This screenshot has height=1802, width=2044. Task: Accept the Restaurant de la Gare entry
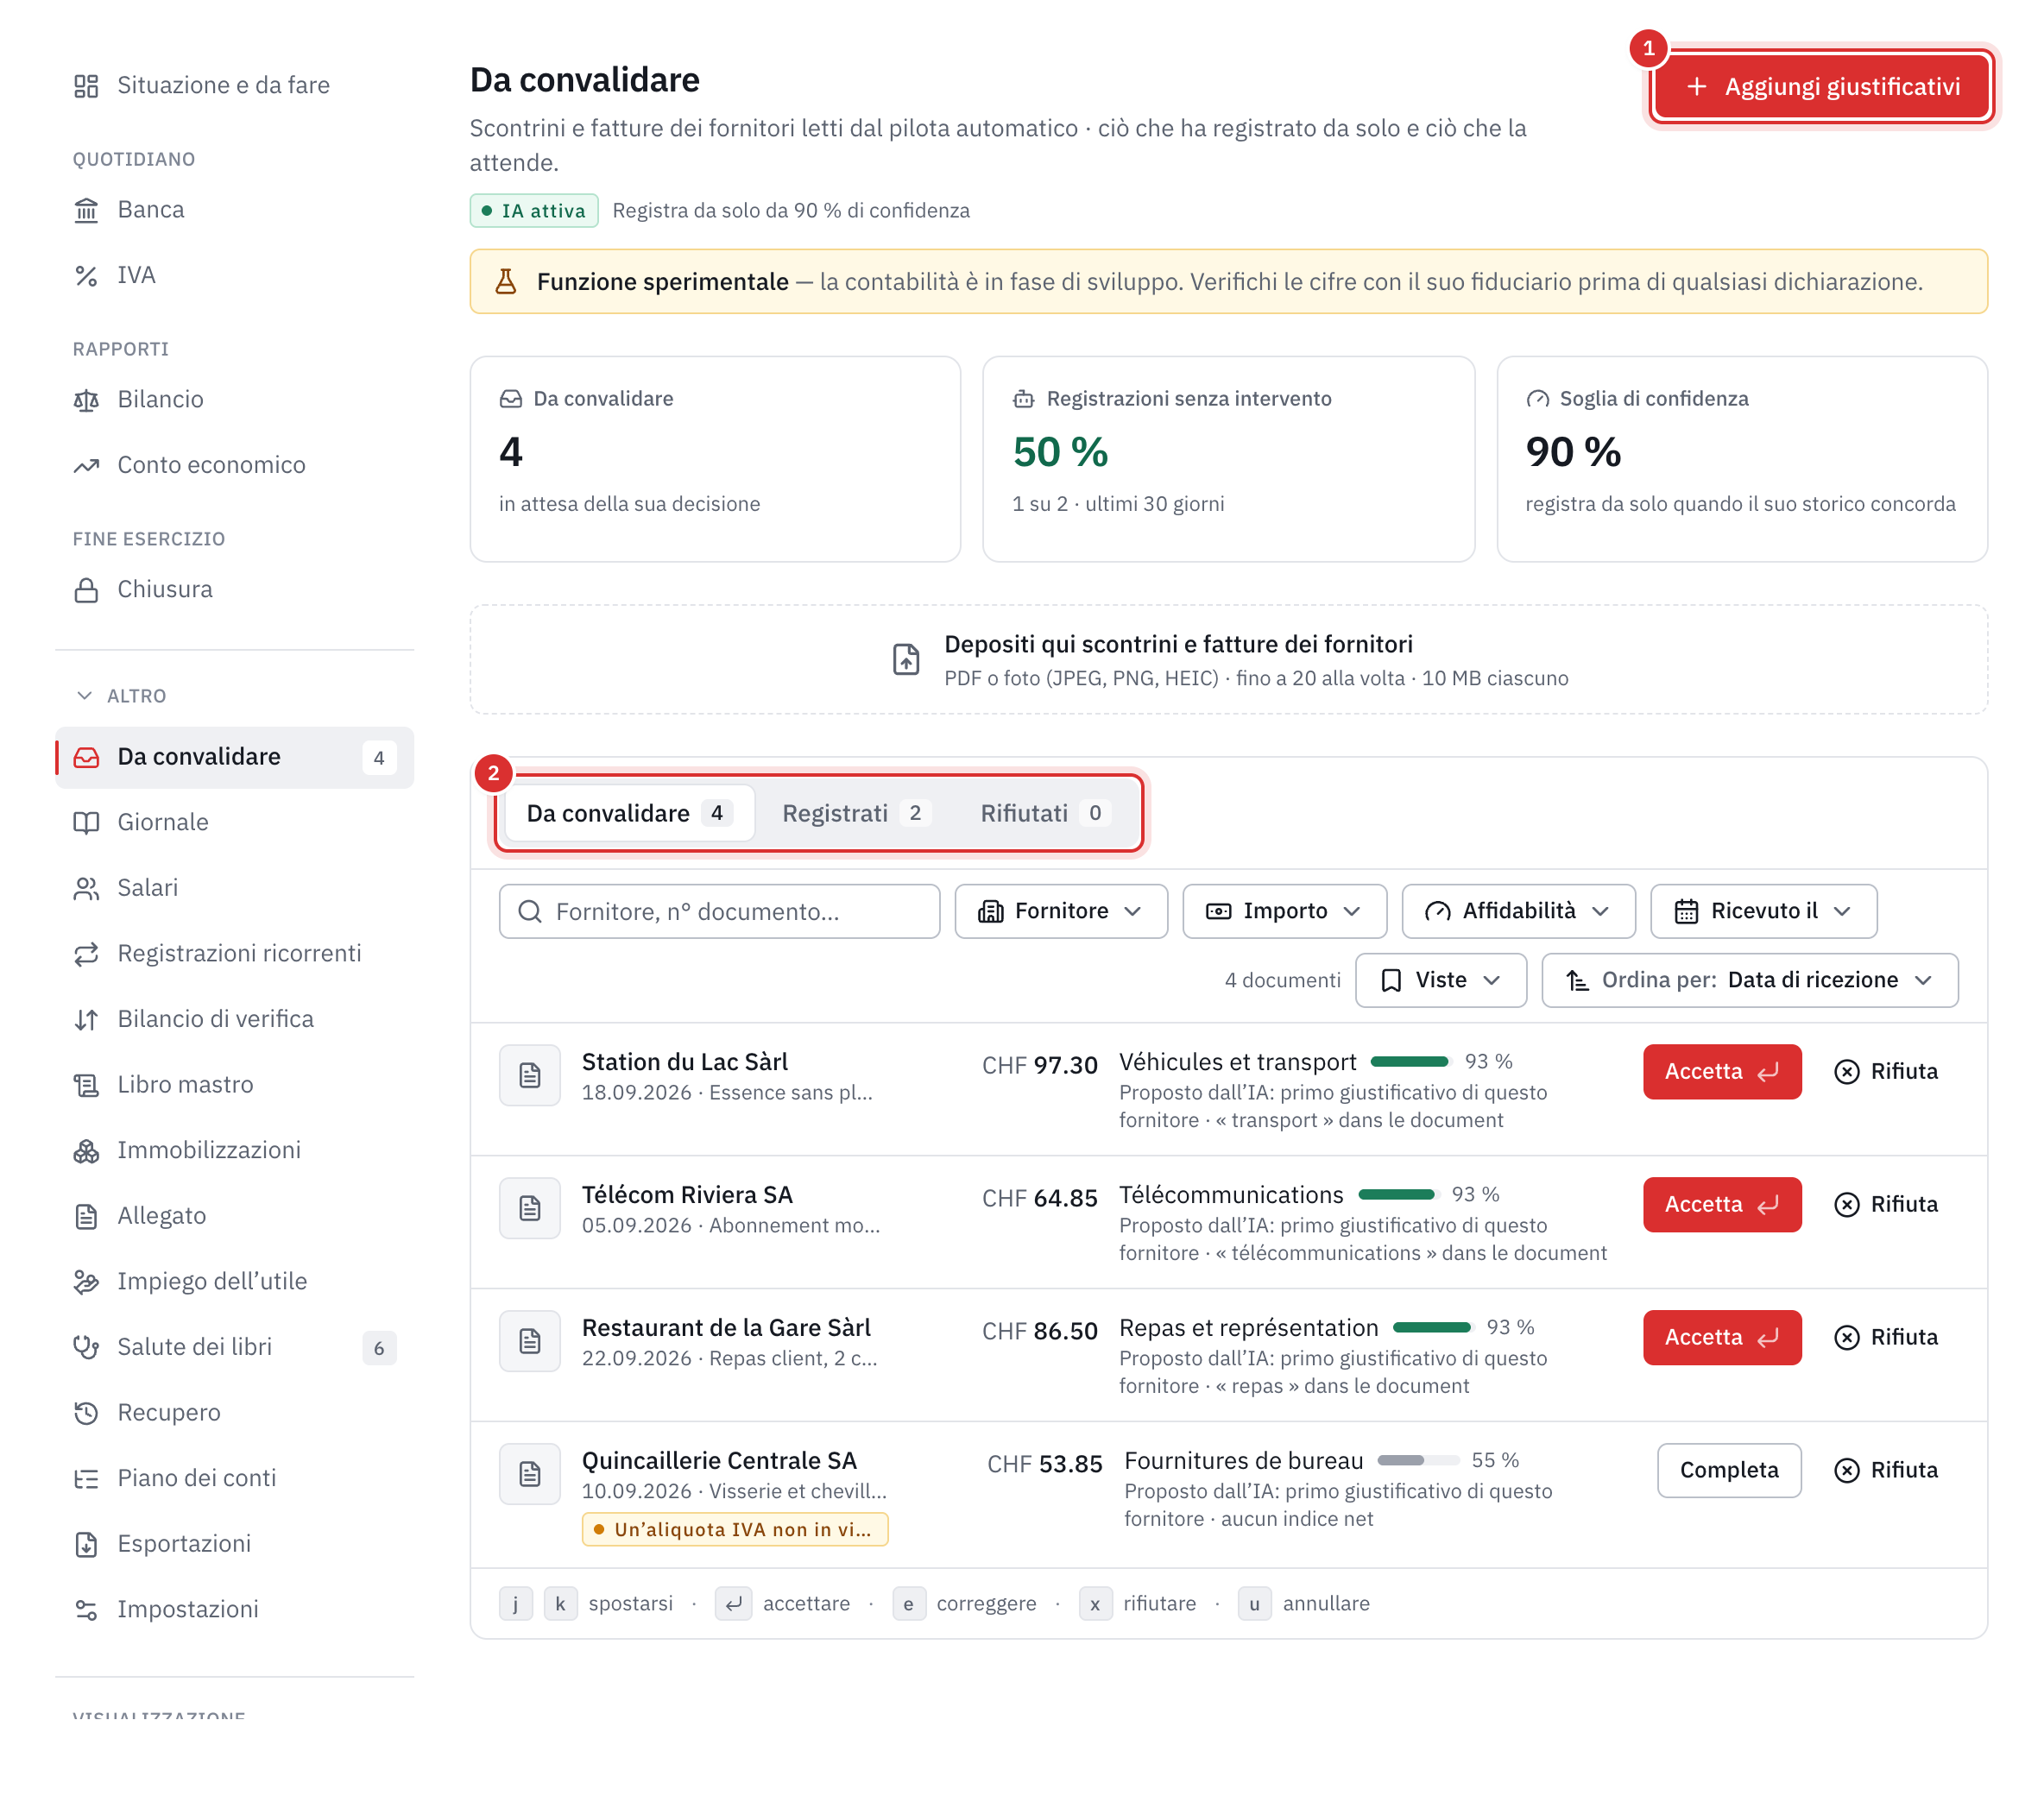coord(1722,1338)
